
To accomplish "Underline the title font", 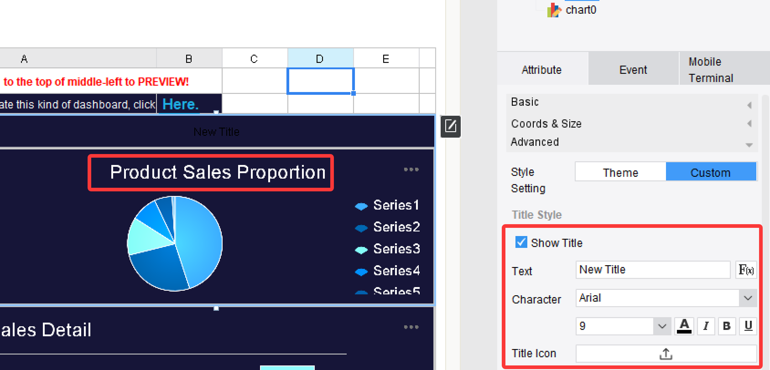I will 748,326.
